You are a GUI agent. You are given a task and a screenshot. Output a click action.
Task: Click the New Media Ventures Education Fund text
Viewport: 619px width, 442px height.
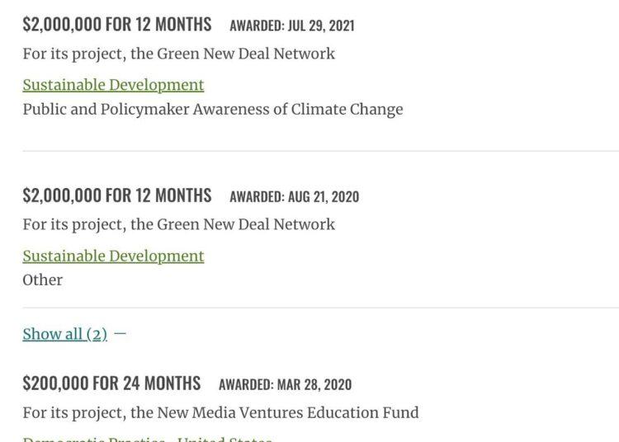(220, 413)
